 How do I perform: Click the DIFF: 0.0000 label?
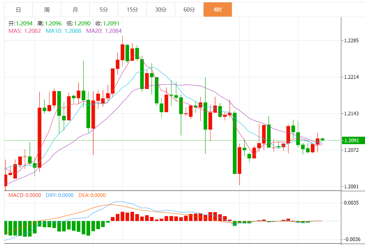click(x=60, y=195)
